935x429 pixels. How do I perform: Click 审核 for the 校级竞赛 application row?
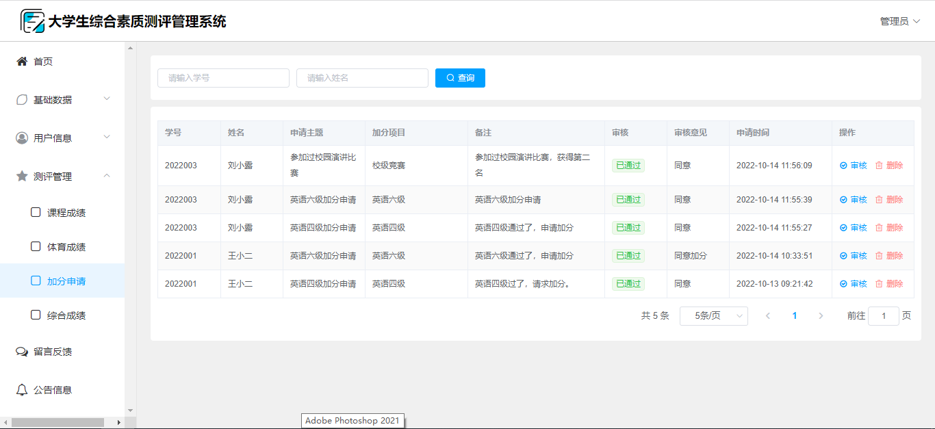pos(854,166)
